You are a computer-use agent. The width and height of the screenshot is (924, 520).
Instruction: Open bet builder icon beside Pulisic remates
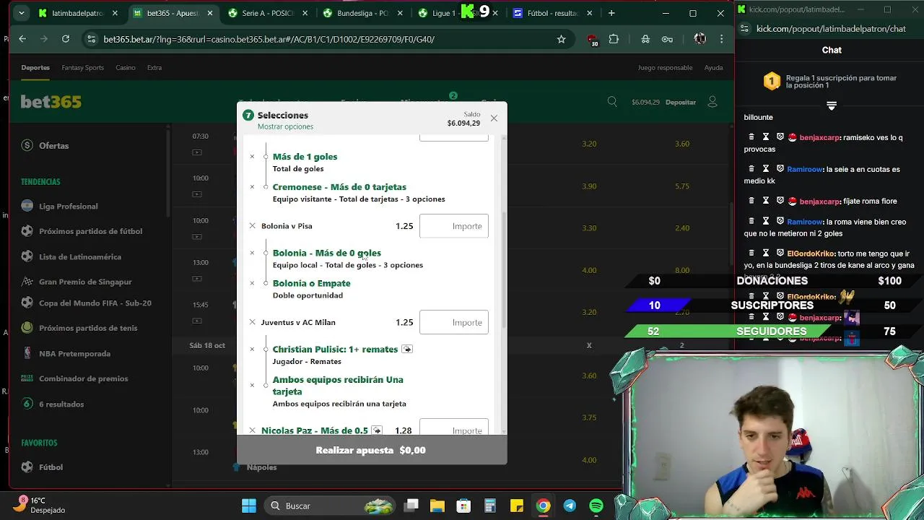click(407, 350)
